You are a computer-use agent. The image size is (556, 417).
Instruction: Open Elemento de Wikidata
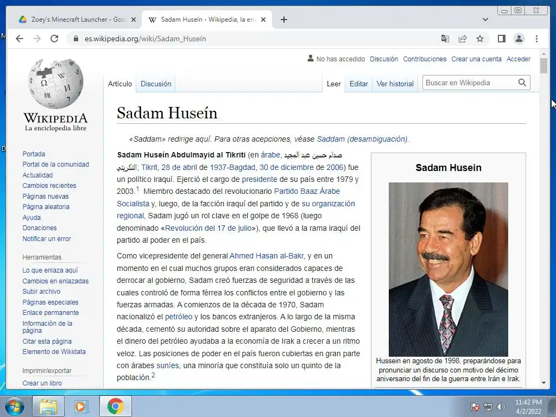click(x=54, y=351)
